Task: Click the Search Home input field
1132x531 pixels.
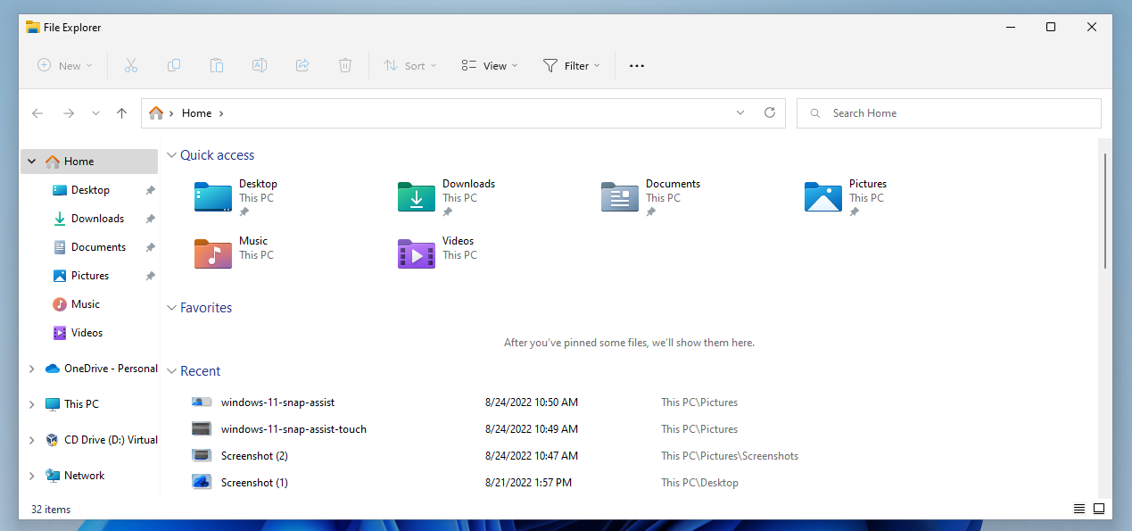Action: coord(948,112)
